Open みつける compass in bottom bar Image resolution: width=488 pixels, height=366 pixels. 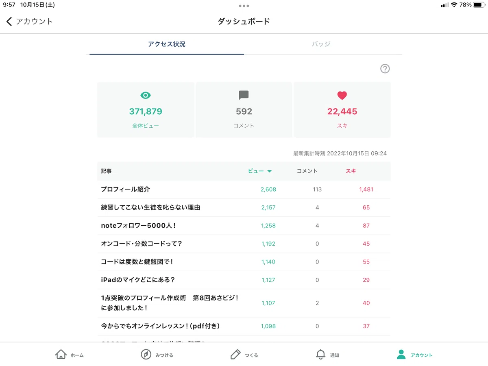coord(157,355)
